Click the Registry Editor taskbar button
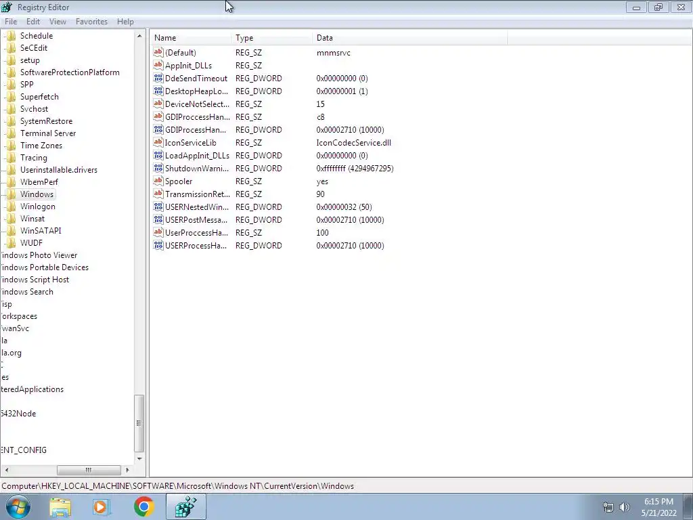Viewport: 693px width, 520px height. pyautogui.click(x=185, y=506)
